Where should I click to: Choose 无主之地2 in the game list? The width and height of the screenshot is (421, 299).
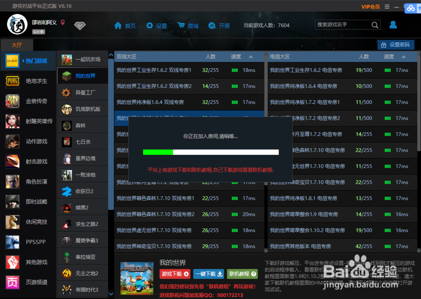[x=83, y=273]
